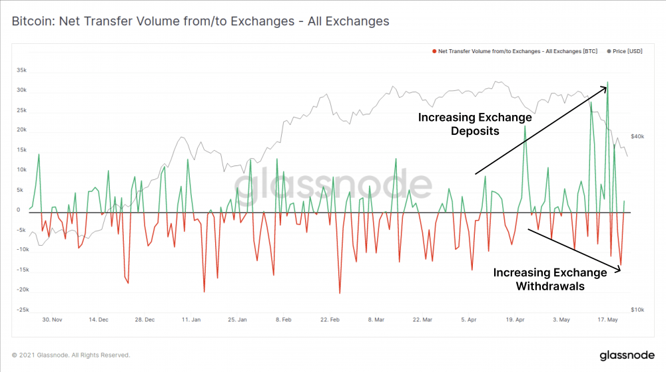Click the 22. Feb date axis label
Viewport: 666px width, 372px height.
pos(330,320)
